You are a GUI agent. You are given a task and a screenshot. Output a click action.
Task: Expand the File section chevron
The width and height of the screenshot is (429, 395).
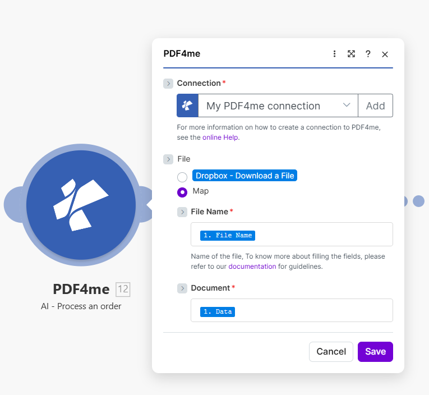[x=168, y=159]
